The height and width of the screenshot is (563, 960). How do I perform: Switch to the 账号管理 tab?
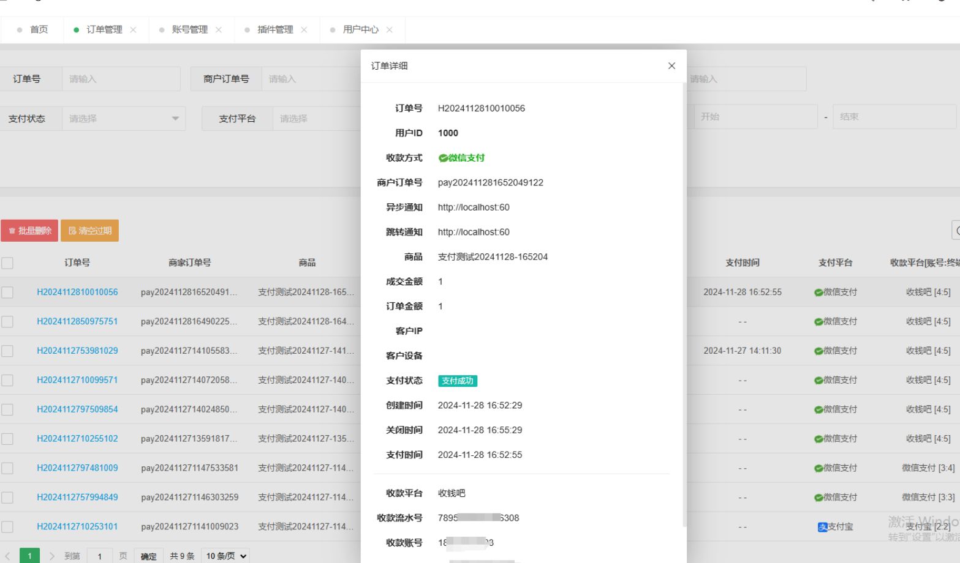(191, 29)
